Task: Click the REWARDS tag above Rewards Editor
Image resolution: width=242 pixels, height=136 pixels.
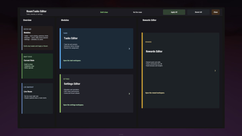Action: pos(148,42)
